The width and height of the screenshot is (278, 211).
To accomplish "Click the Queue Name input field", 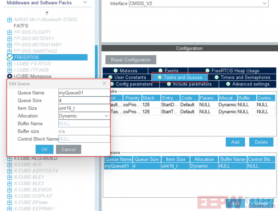I will [84, 93].
